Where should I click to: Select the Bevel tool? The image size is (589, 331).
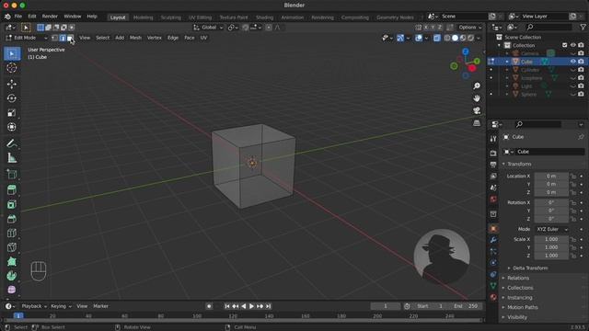pos(12,219)
